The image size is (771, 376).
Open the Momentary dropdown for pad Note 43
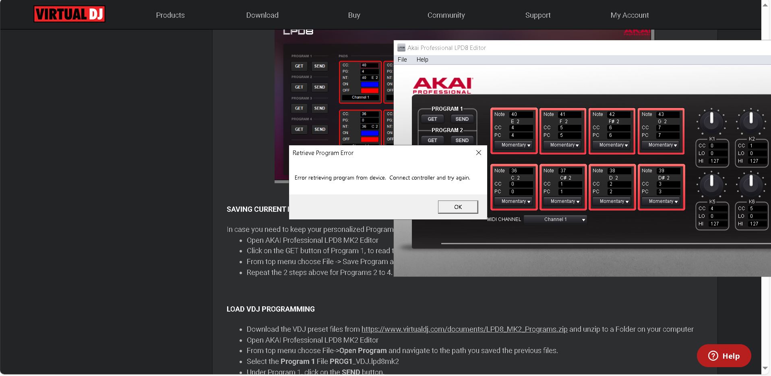[x=661, y=145]
